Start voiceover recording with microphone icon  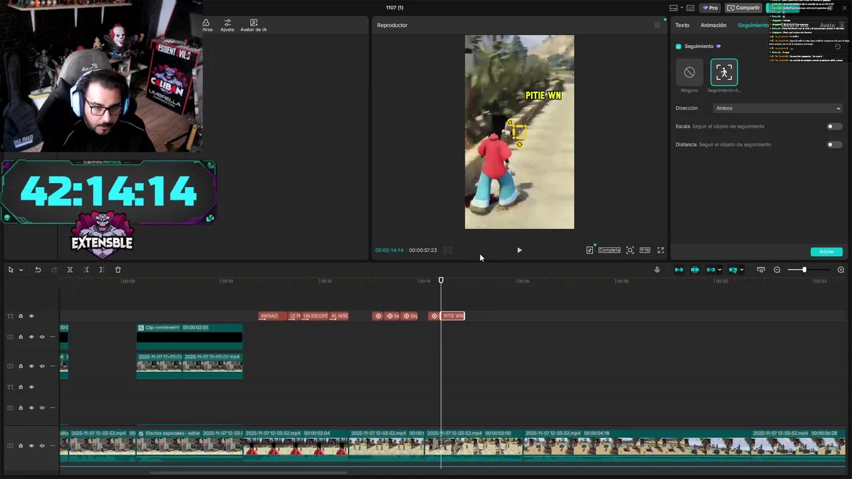[657, 269]
